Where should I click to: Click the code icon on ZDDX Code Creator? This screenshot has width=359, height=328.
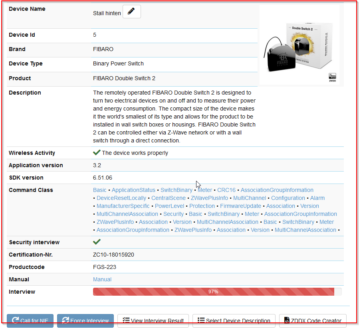(287, 320)
